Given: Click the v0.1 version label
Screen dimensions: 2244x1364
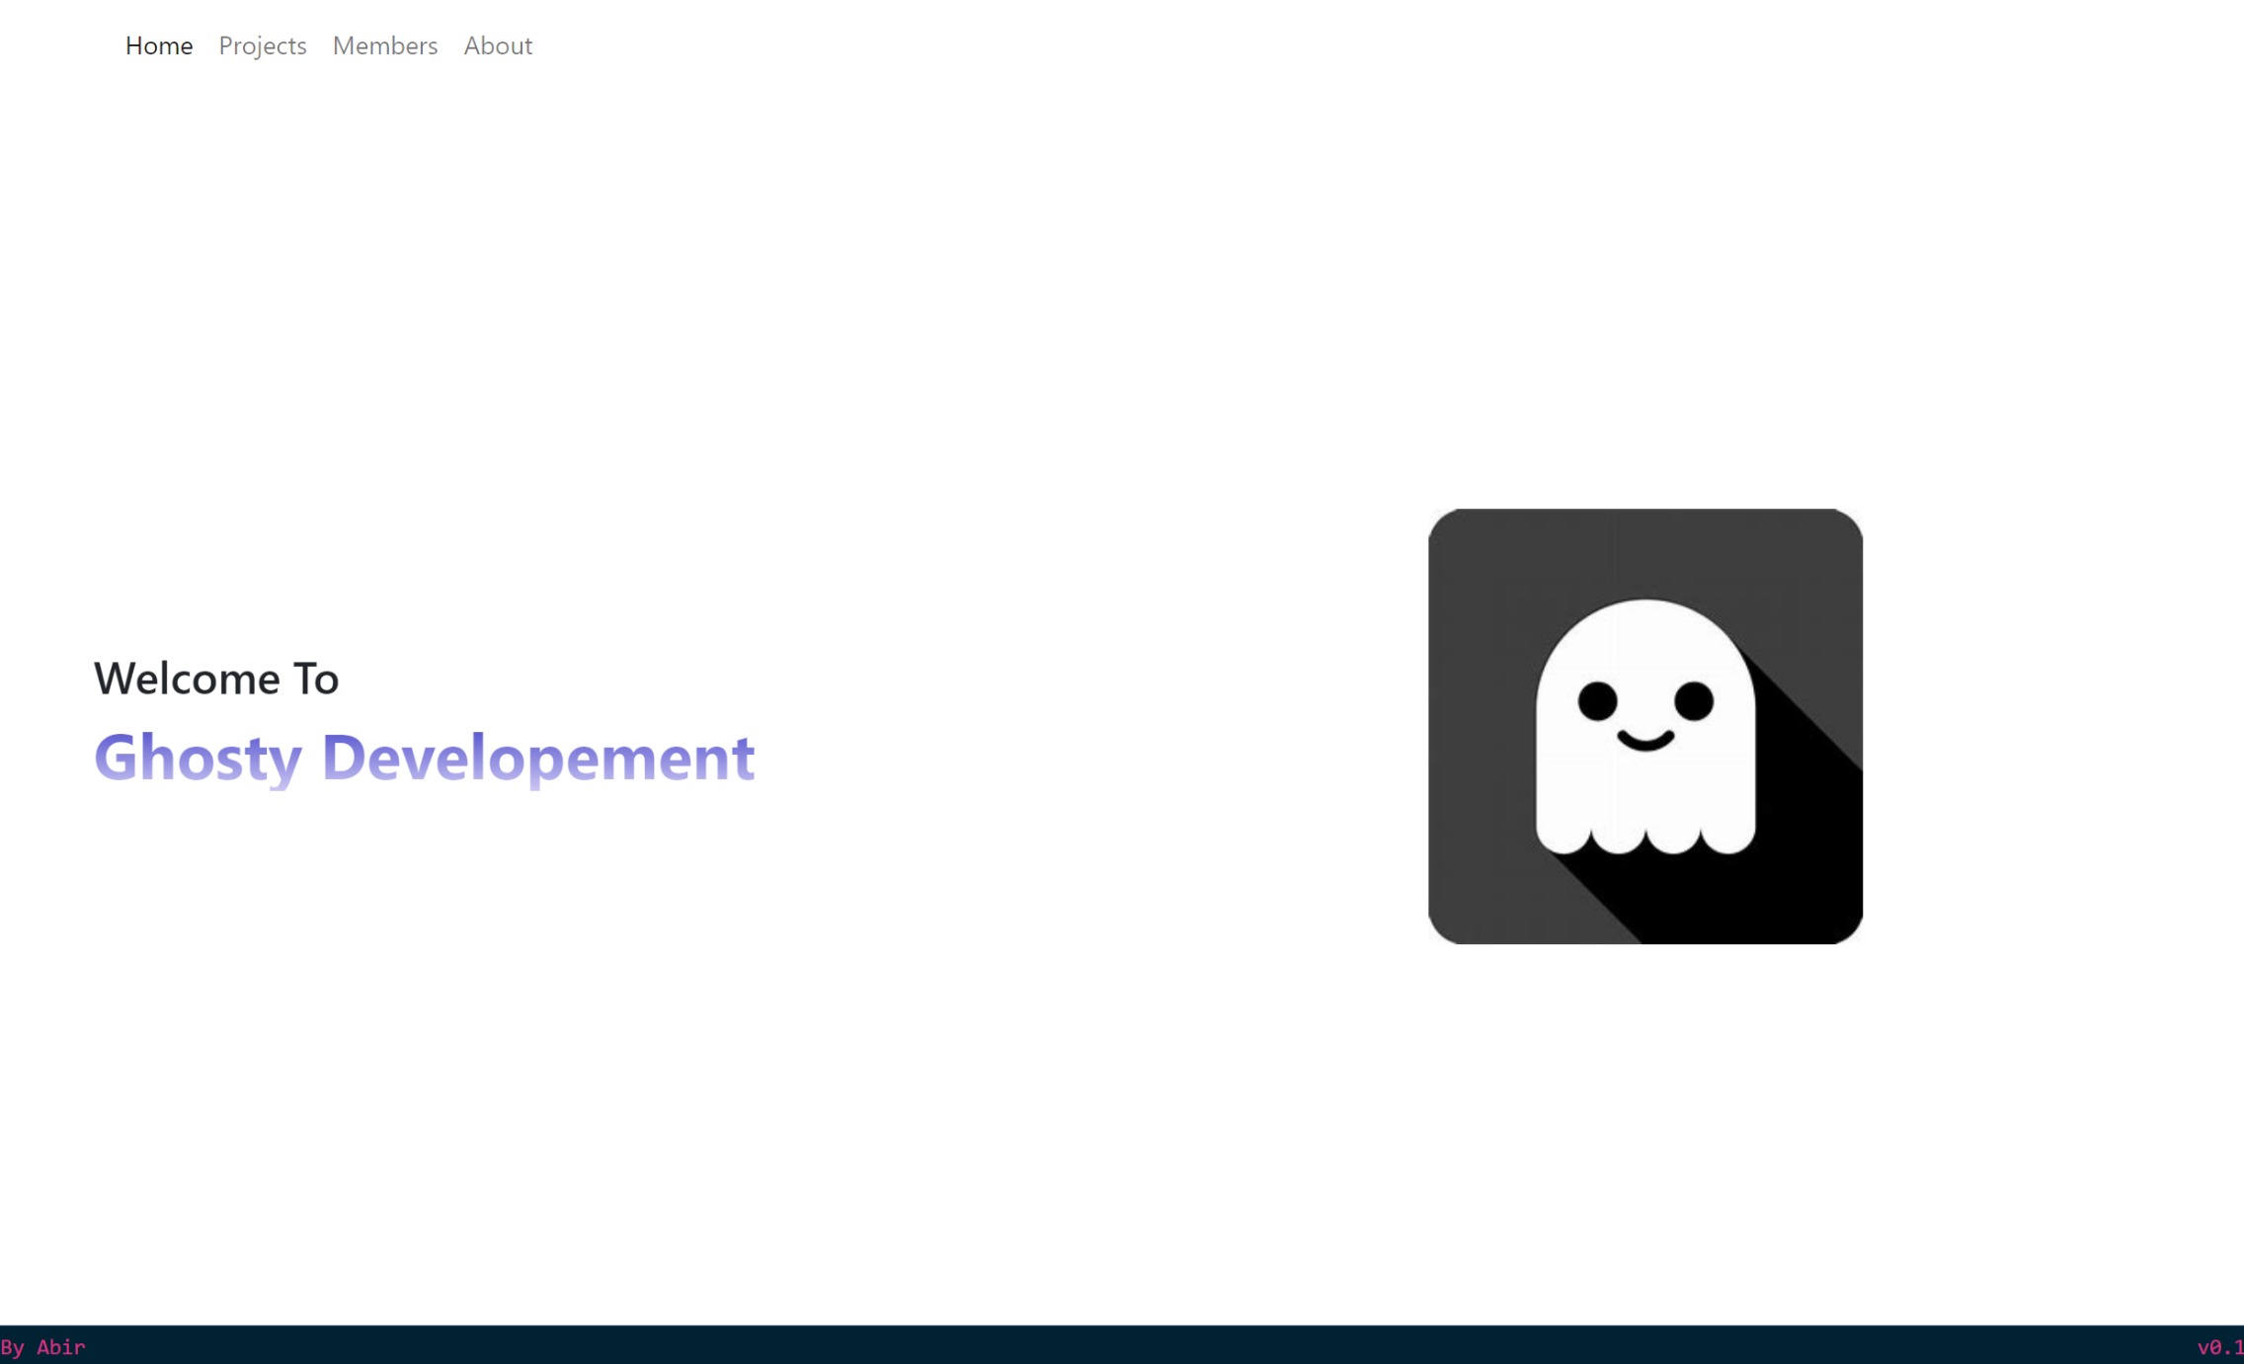Looking at the screenshot, I should (2220, 1347).
